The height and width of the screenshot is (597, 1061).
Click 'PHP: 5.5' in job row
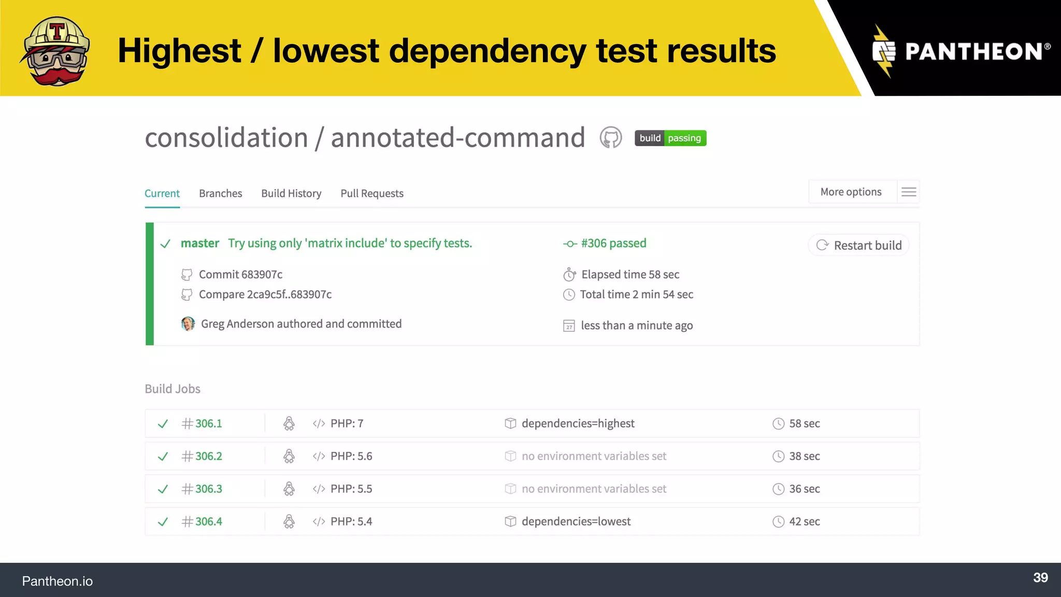pyautogui.click(x=351, y=489)
